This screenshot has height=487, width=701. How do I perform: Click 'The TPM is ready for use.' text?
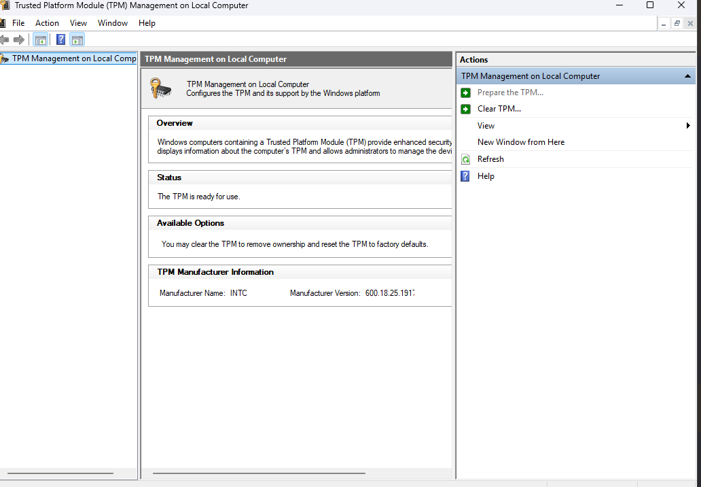(198, 197)
